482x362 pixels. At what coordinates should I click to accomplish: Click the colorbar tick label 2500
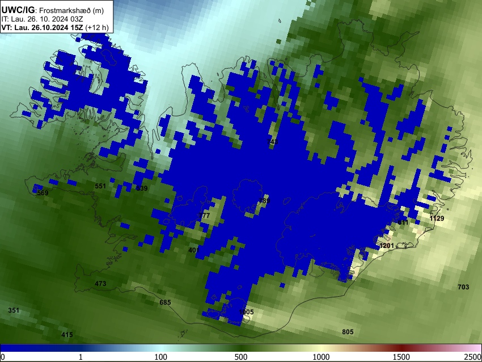[x=473, y=357]
